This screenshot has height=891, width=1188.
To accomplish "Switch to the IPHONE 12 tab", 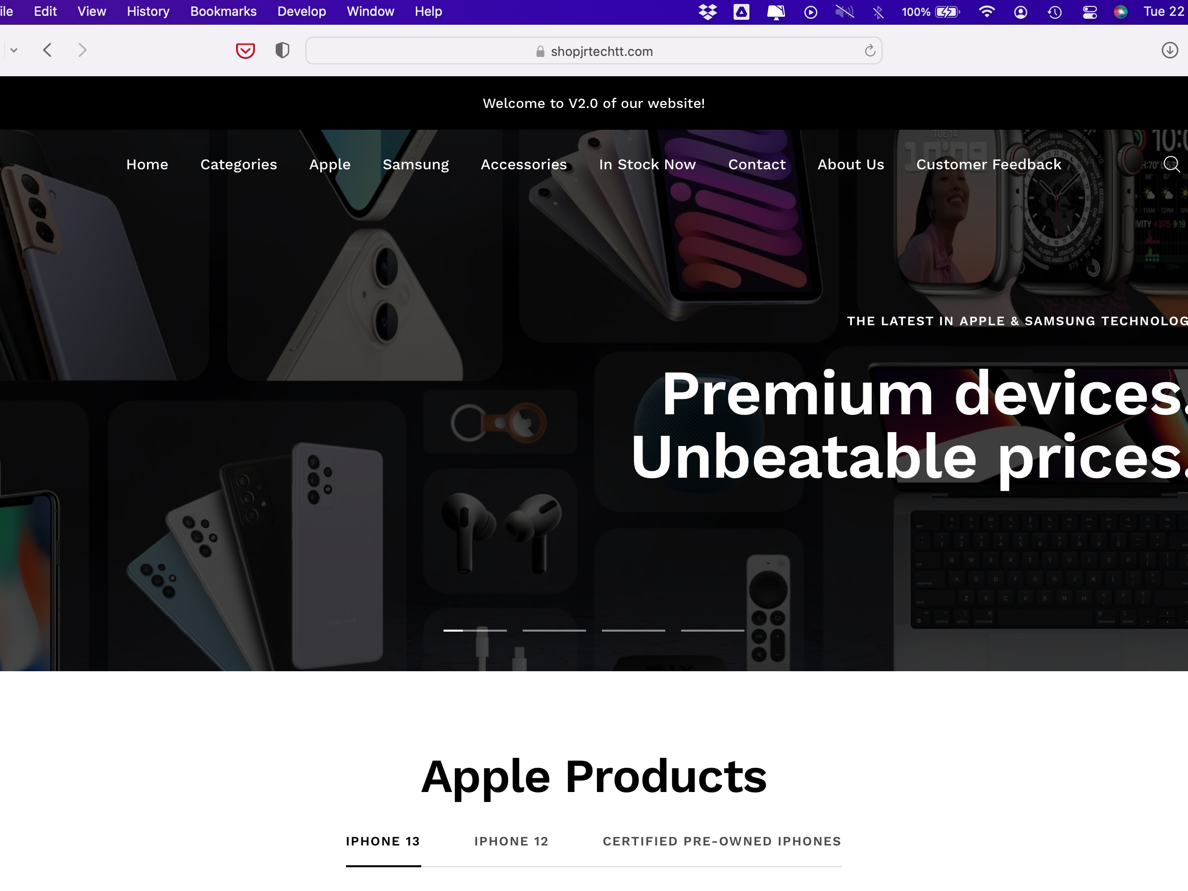I will (x=511, y=841).
